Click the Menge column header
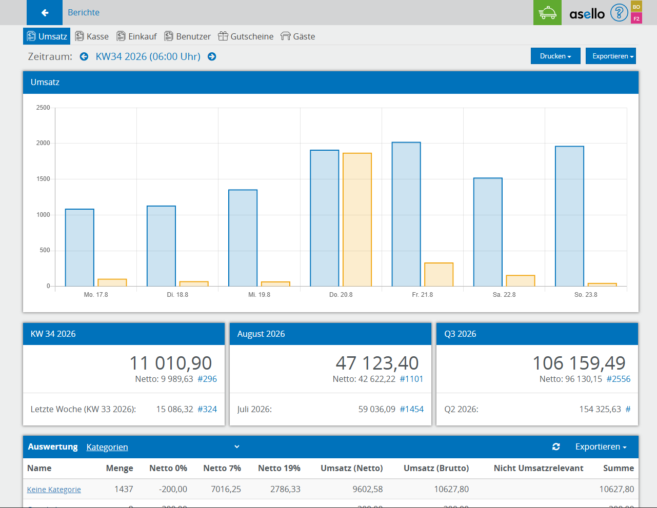The width and height of the screenshot is (657, 508). pyautogui.click(x=120, y=468)
